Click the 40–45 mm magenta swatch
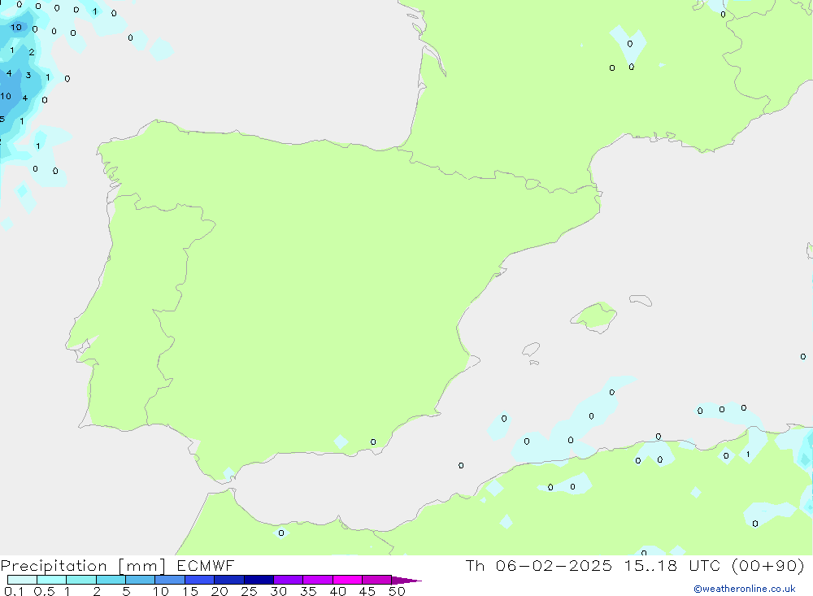813x596 pixels. (x=347, y=580)
